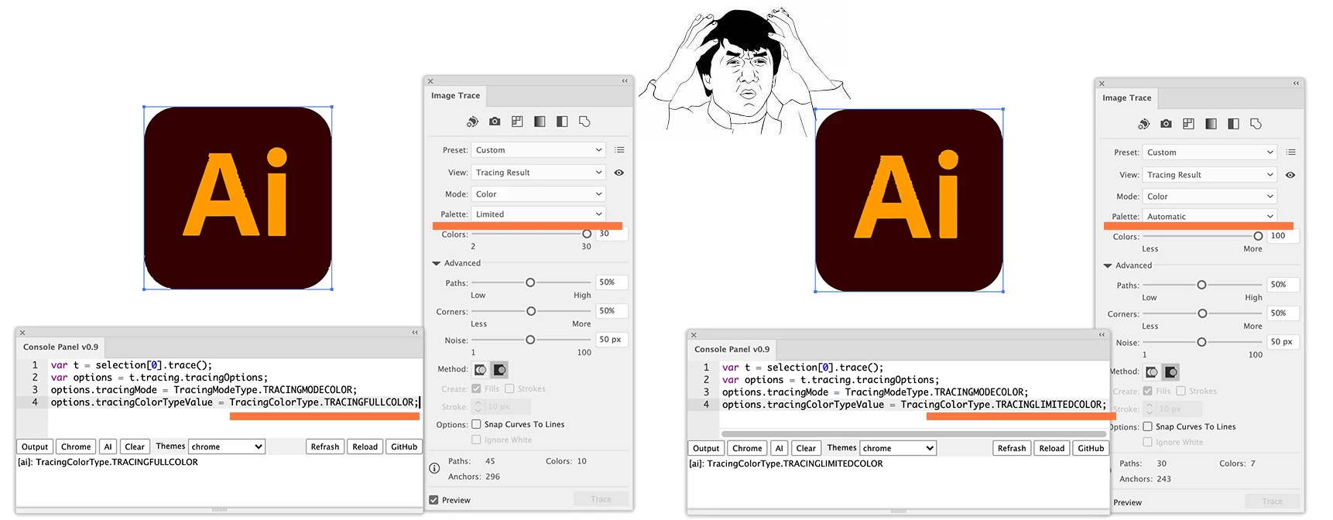Select Outline preset icon in right Image Trace panel
This screenshot has height=520, width=1333.
[x=1256, y=124]
